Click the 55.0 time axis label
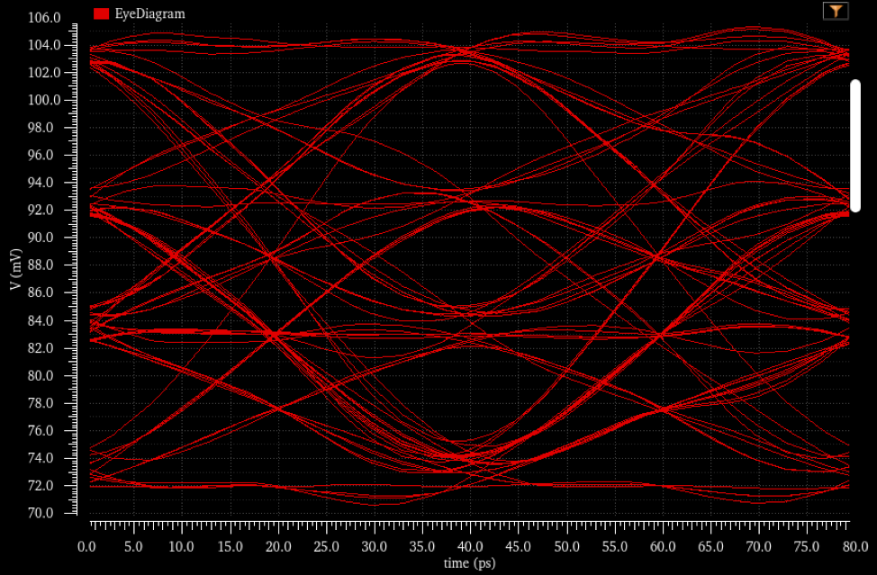The width and height of the screenshot is (877, 575). [x=614, y=546]
